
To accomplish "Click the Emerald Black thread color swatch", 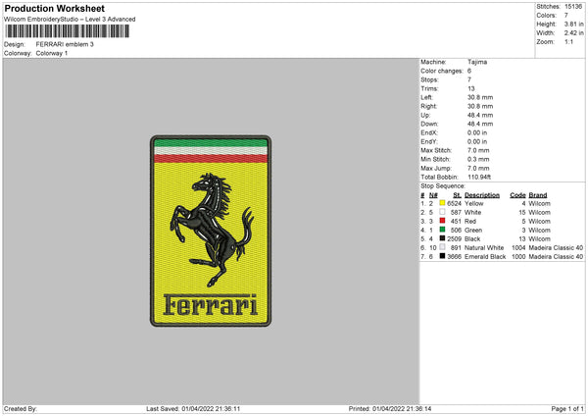I will pyautogui.click(x=442, y=256).
